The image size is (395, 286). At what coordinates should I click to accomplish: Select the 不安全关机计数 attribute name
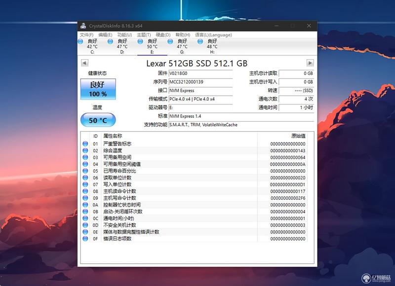point(119,225)
